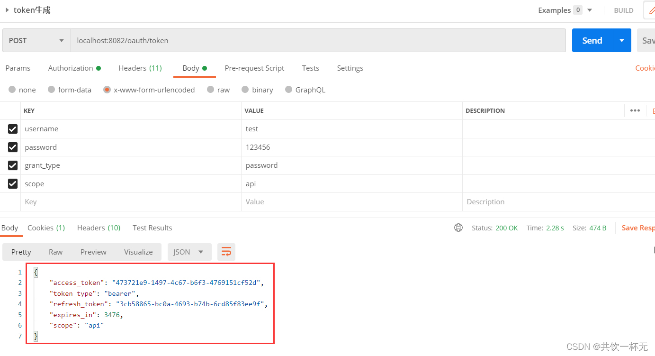Switch response view to Pretty
Image resolution: width=655 pixels, height=356 pixels.
(21, 252)
